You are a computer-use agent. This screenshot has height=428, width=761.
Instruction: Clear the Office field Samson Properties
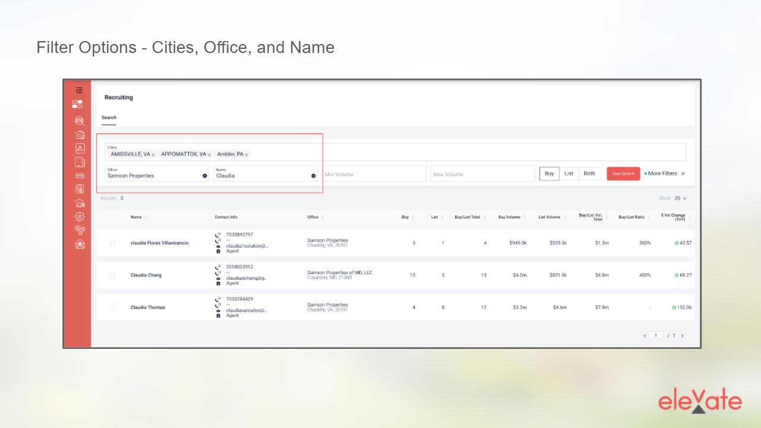pyautogui.click(x=205, y=176)
